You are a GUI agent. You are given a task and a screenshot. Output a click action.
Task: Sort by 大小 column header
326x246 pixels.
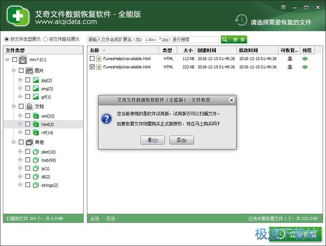(x=186, y=50)
